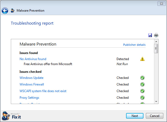Click the 'Malware Prevention' report title
This screenshot has height=122, width=167.
pyautogui.click(x=38, y=44)
